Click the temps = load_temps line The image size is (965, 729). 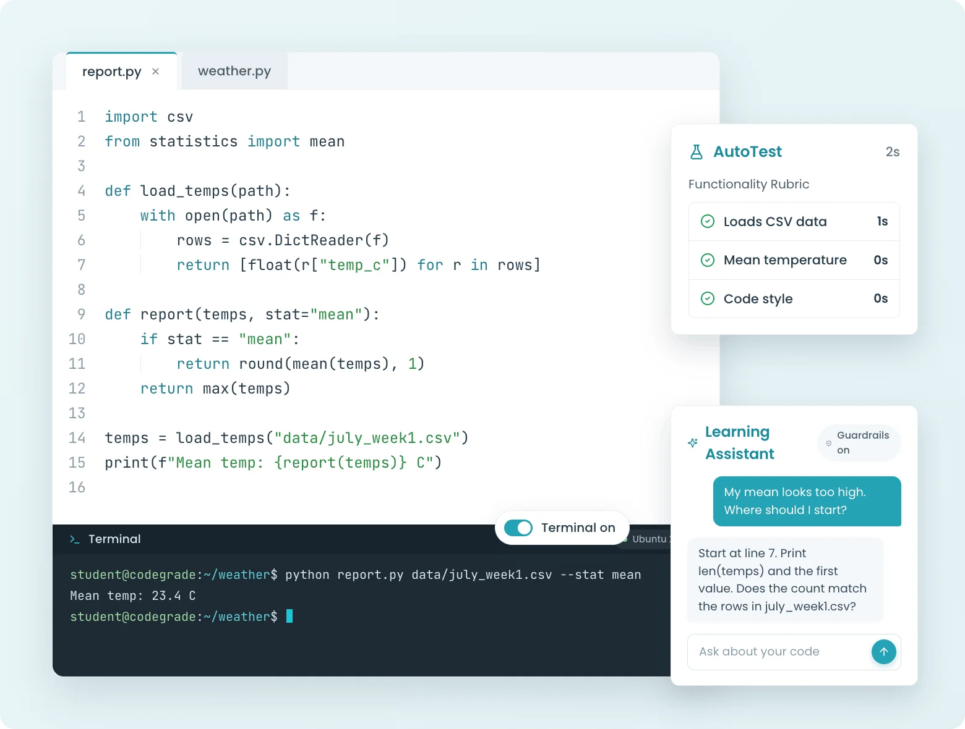tap(287, 438)
